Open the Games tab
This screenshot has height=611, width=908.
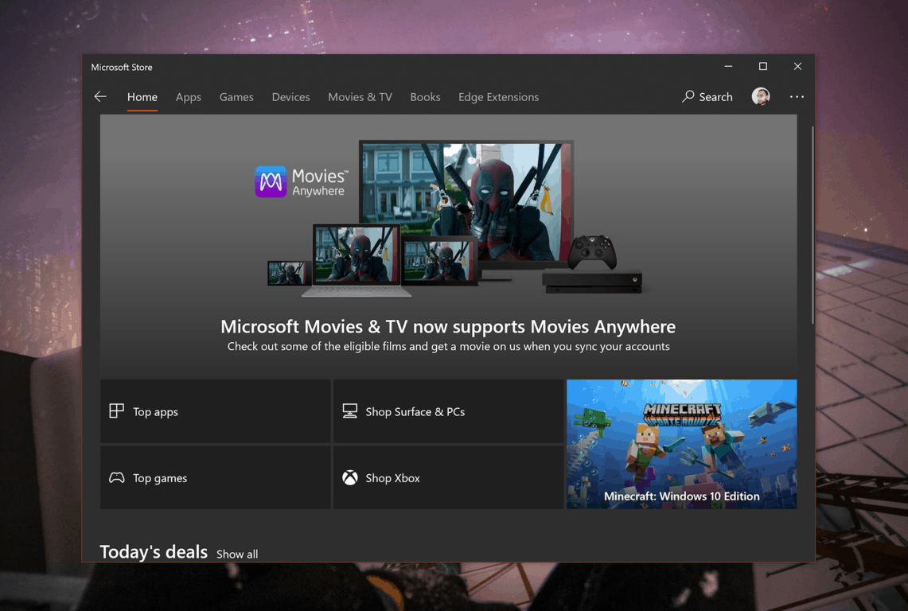(236, 97)
